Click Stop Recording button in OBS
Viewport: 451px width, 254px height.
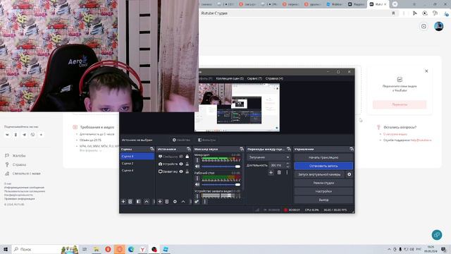(323, 166)
